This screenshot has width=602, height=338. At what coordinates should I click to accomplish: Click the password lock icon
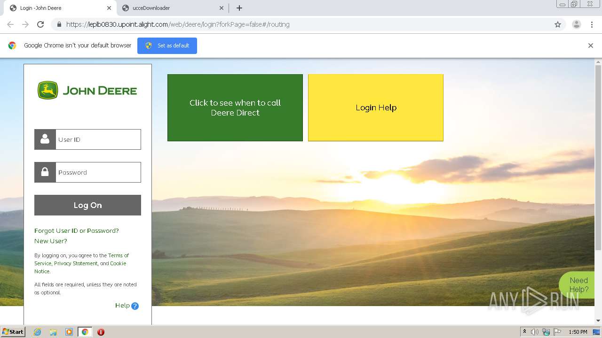point(45,172)
